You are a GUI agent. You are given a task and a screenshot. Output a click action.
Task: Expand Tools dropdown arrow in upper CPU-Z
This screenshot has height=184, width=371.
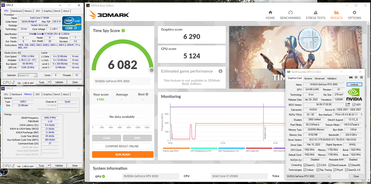pos(49,82)
